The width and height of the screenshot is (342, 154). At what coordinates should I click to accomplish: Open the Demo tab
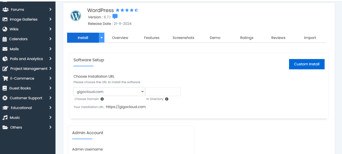tap(215, 38)
